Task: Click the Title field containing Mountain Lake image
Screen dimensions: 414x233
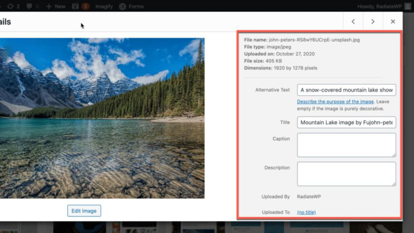Action: tap(346, 122)
